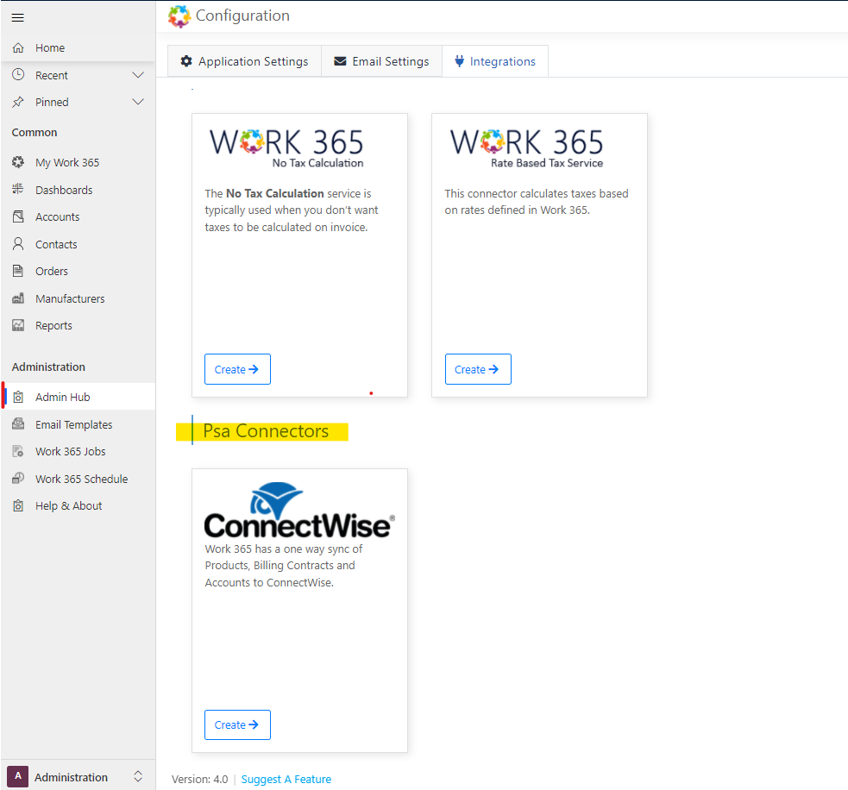Click the Work 365 No Tax Calculation logo
The width and height of the screenshot is (848, 790).
286,148
